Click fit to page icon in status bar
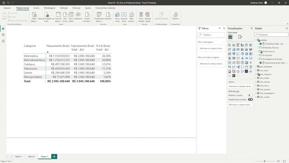 284,161
